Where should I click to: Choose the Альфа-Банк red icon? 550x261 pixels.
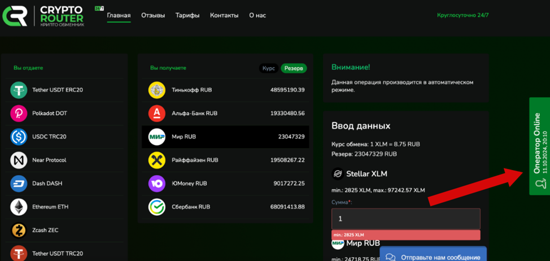point(157,114)
